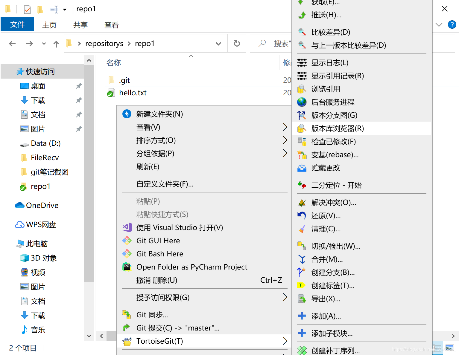The height and width of the screenshot is (355, 459).
Task: Click the 变基 rebase icon
Action: (x=302, y=155)
